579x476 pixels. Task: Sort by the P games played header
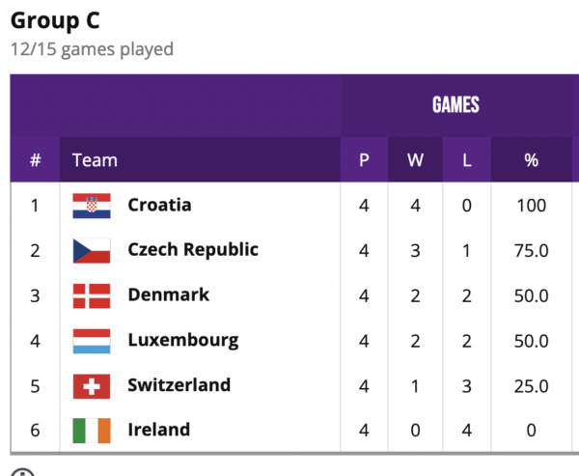click(x=364, y=160)
